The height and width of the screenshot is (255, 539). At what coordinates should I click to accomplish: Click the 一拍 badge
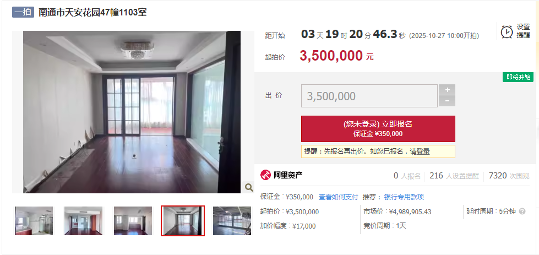23,12
